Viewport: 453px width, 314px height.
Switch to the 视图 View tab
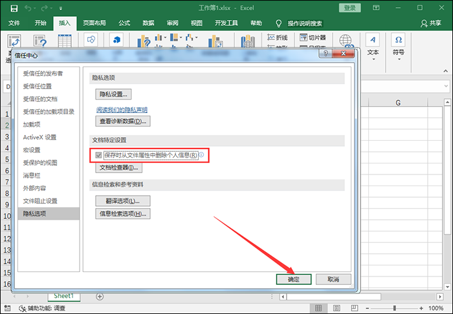point(197,23)
